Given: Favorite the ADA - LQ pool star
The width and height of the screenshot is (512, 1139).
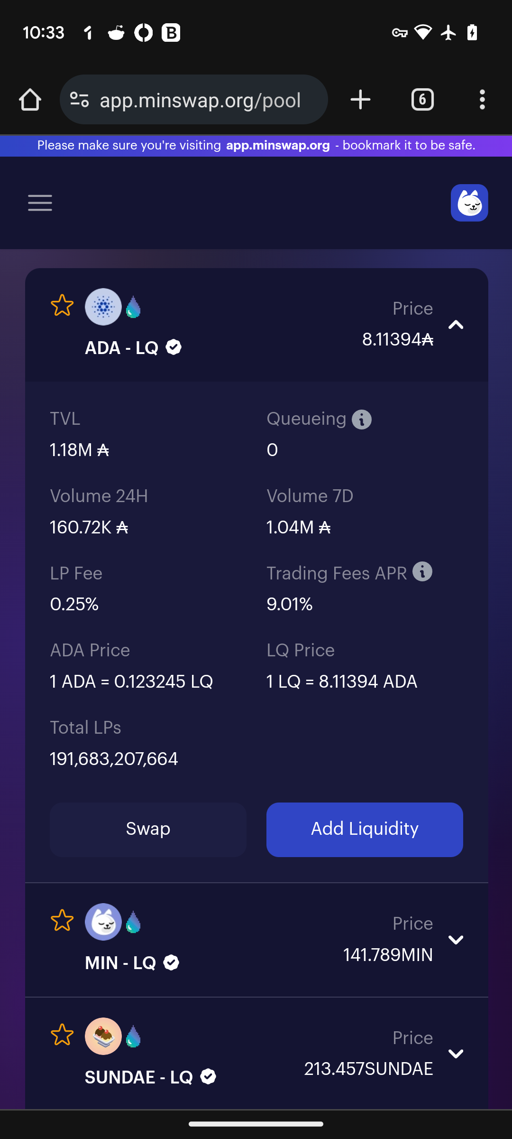Looking at the screenshot, I should (62, 305).
